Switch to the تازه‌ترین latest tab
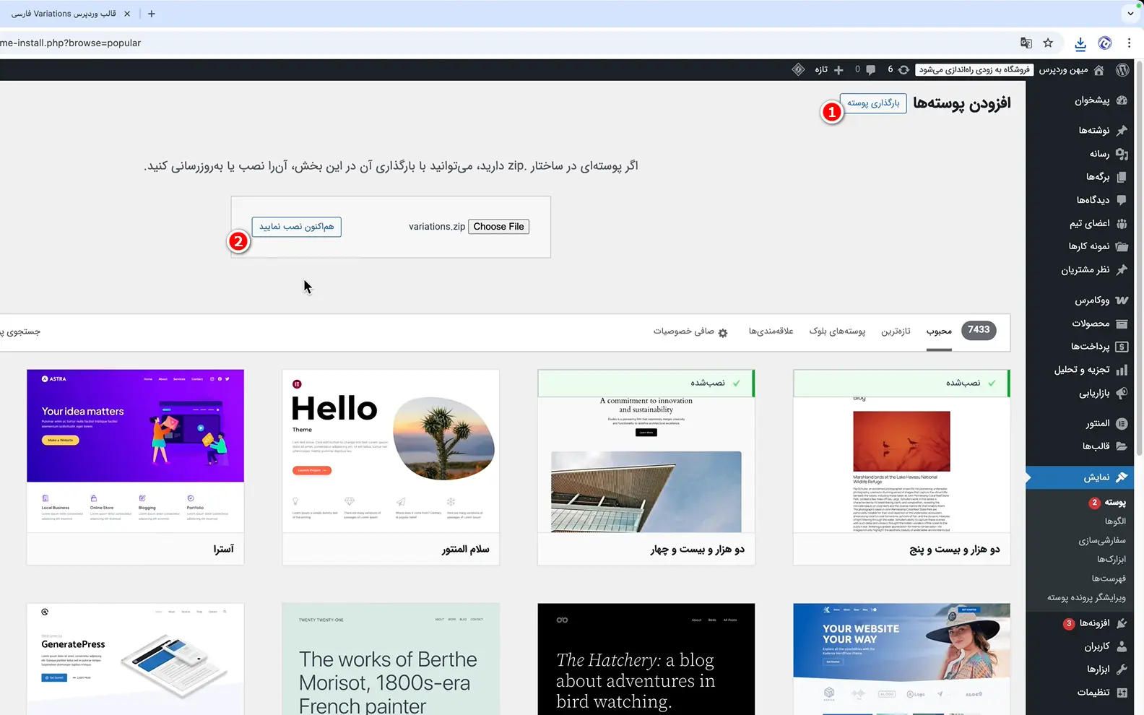This screenshot has width=1144, height=715. tap(896, 331)
